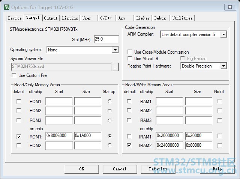Click the Xtal (MHz) field showing 25.0
Screen dimensions: 240x179
(x=106, y=39)
